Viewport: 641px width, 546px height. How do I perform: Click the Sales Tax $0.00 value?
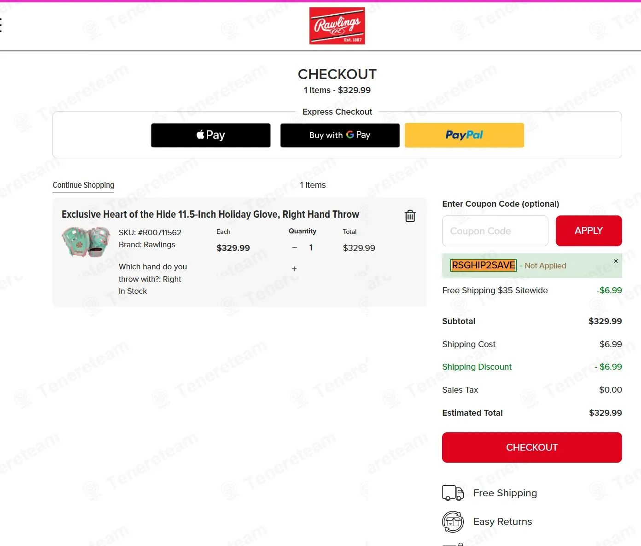[x=610, y=390]
